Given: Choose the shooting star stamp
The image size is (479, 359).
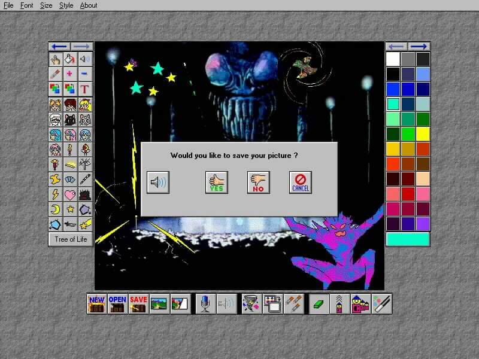Looking at the screenshot, I should pos(85,225).
